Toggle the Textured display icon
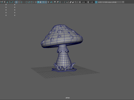The width and height of the screenshot is (134, 100). click(46, 2)
